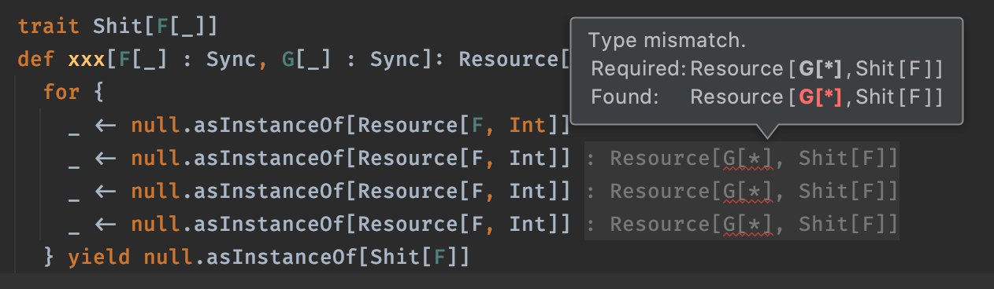The width and height of the screenshot is (994, 289).
Task: Click type hint on fourth generator line
Action: pos(741,225)
